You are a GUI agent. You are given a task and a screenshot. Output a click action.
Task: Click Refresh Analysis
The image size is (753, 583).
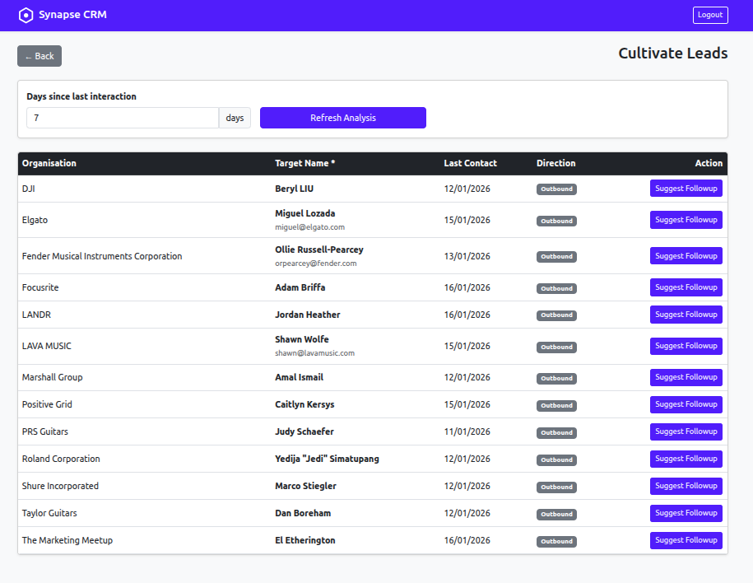342,117
